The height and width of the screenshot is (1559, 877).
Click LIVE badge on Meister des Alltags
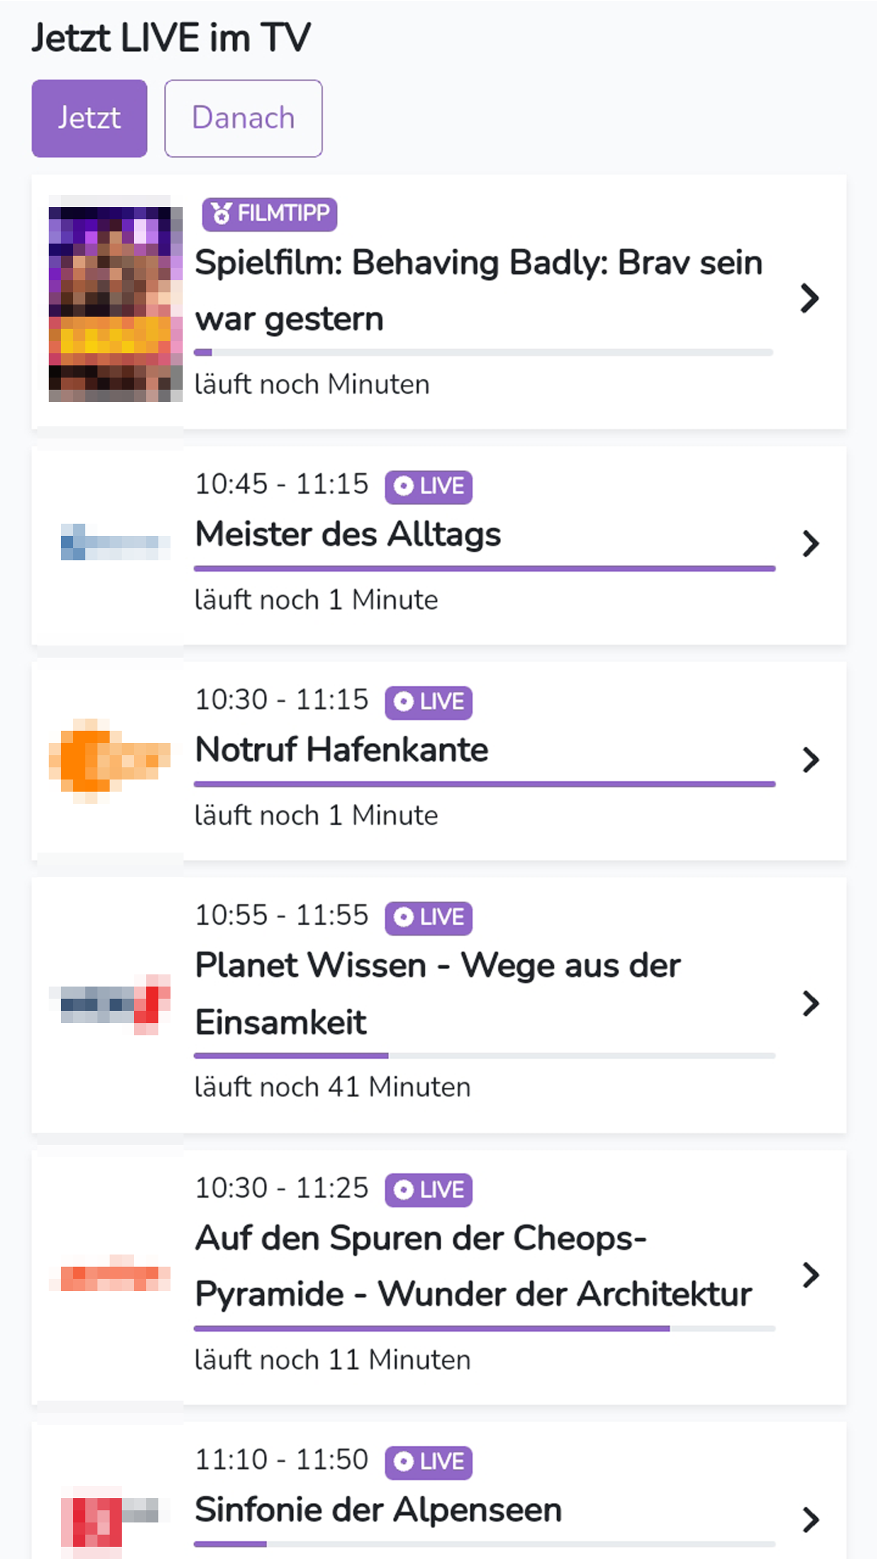pyautogui.click(x=429, y=486)
